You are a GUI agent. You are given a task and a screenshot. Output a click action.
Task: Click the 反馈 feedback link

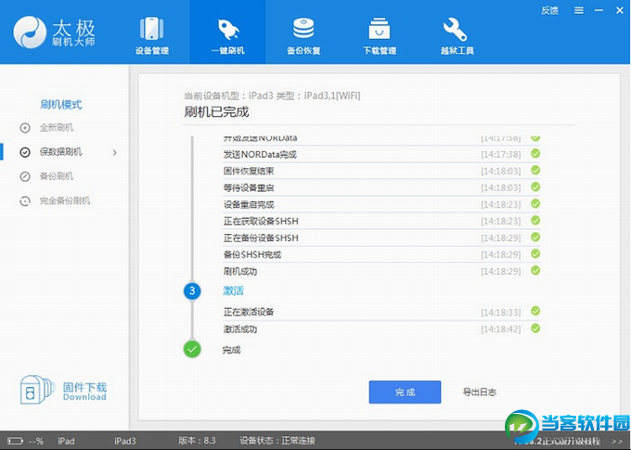[549, 11]
